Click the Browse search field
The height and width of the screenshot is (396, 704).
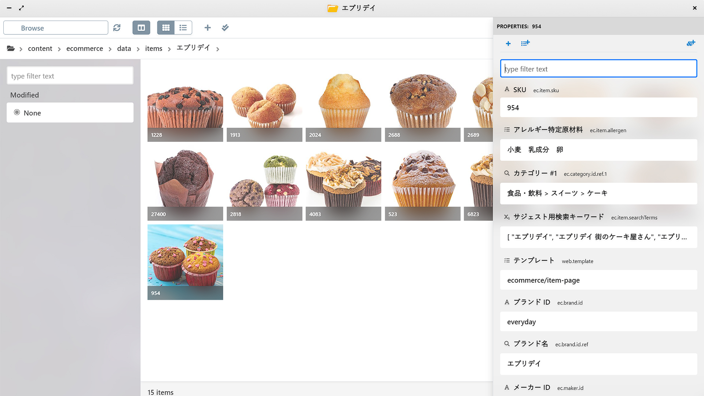(56, 28)
